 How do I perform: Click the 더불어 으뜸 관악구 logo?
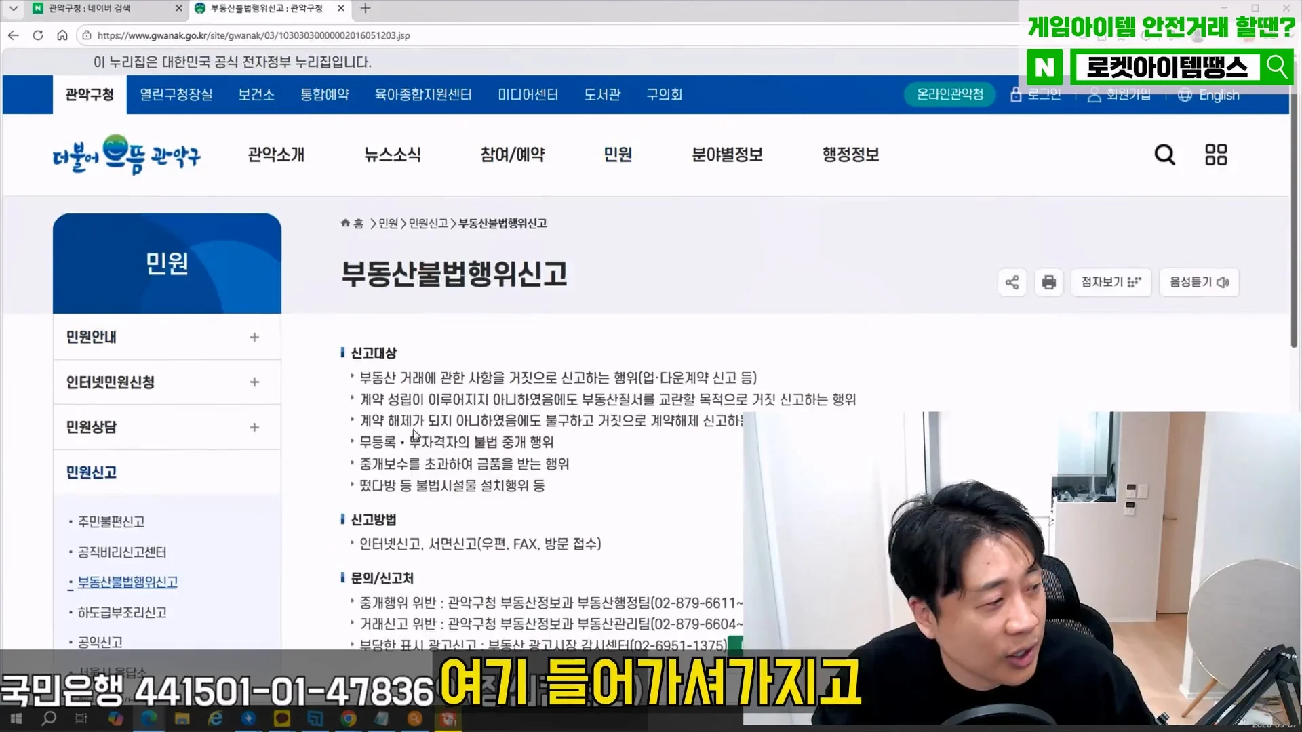point(127,155)
